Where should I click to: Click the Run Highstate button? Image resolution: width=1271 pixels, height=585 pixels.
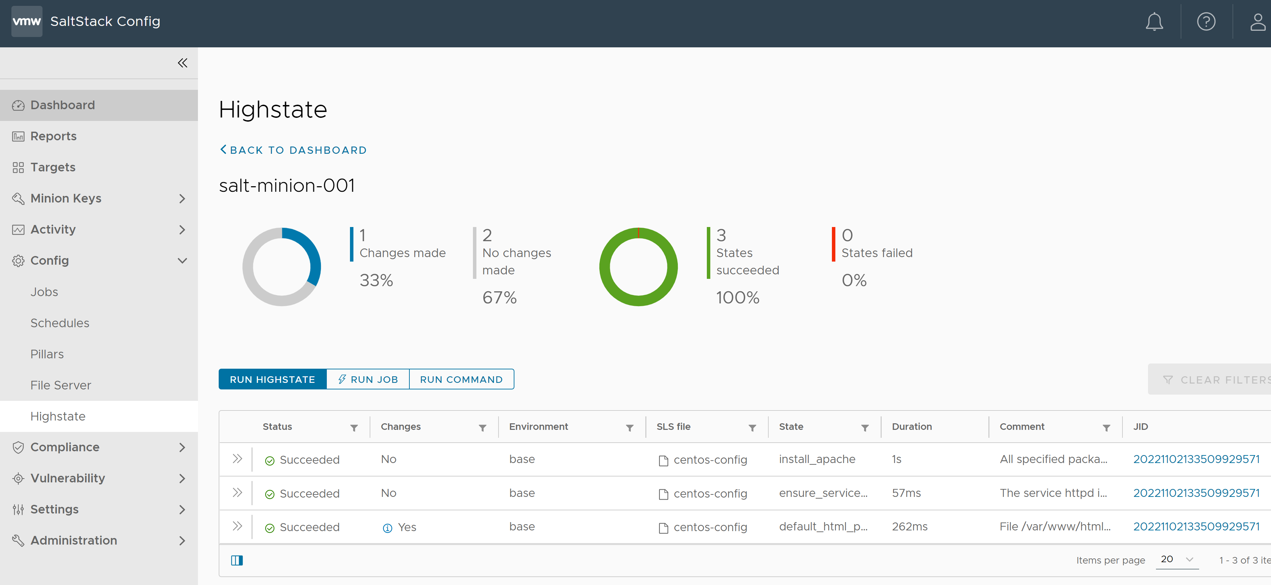pyautogui.click(x=272, y=378)
